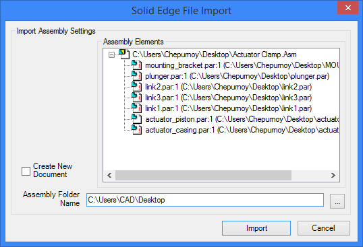Screen dimensions: 363x247
Task: Enable the Create New Document checkbox
Action: pos(26,171)
